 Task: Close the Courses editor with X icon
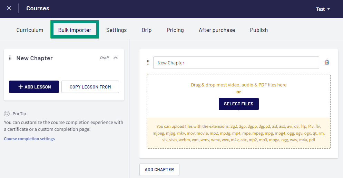click(9, 8)
